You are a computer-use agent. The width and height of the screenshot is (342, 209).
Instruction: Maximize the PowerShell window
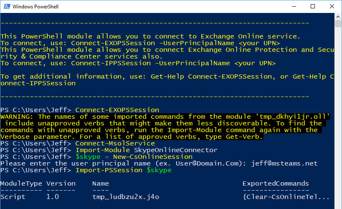click(x=313, y=6)
